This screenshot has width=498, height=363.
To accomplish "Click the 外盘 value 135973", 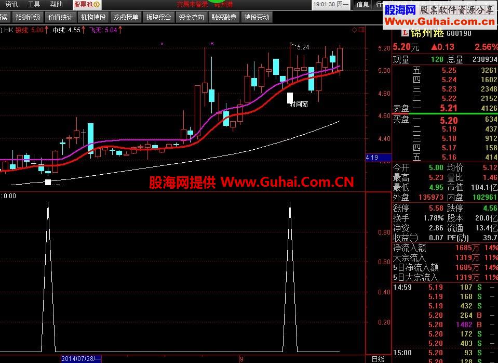I will click(x=430, y=197).
